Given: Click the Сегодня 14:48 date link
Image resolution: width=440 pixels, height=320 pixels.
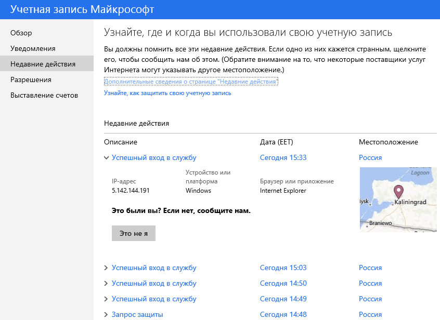Looking at the screenshot, I should click(283, 315).
